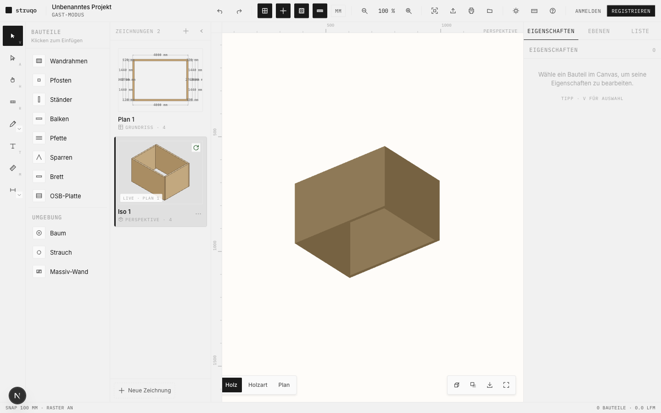Click the ANMELDEN link

point(588,11)
